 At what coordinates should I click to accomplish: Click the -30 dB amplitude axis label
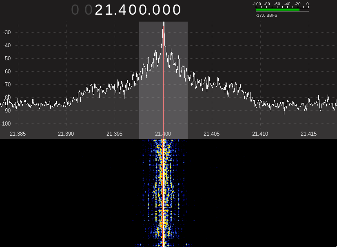click(7, 32)
